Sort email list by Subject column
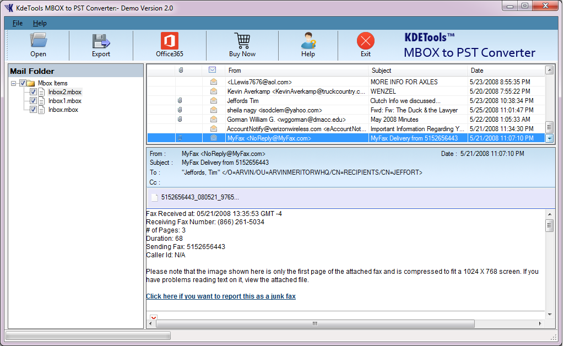Screen dimensions: 564x346 pyautogui.click(x=417, y=70)
